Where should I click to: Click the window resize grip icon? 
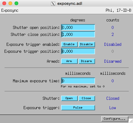(x=131, y=121)
